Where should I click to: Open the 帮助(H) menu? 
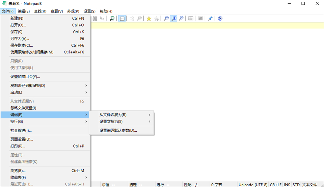[x=106, y=11]
